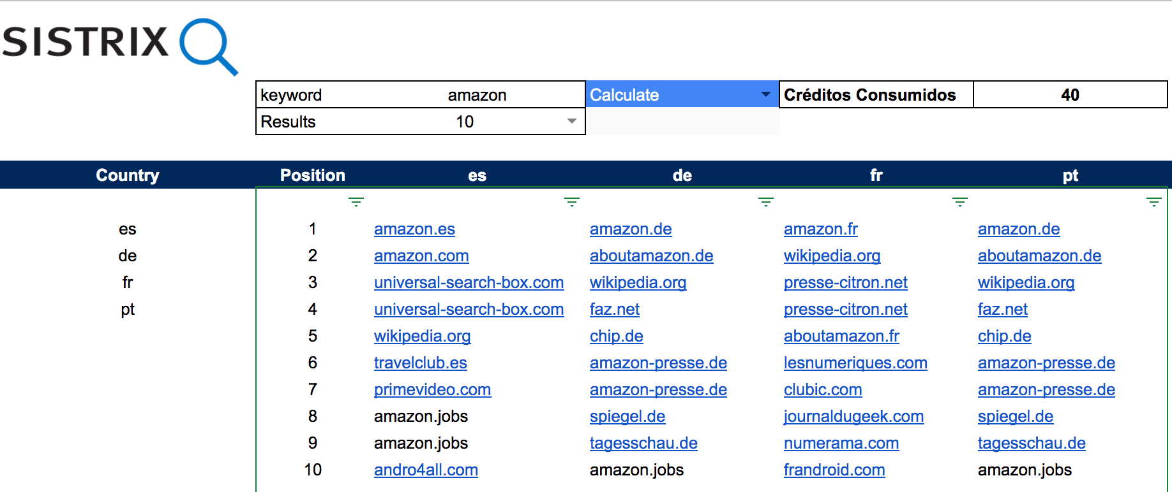Open the Results count dropdown
The height and width of the screenshot is (492, 1172).
[572, 121]
